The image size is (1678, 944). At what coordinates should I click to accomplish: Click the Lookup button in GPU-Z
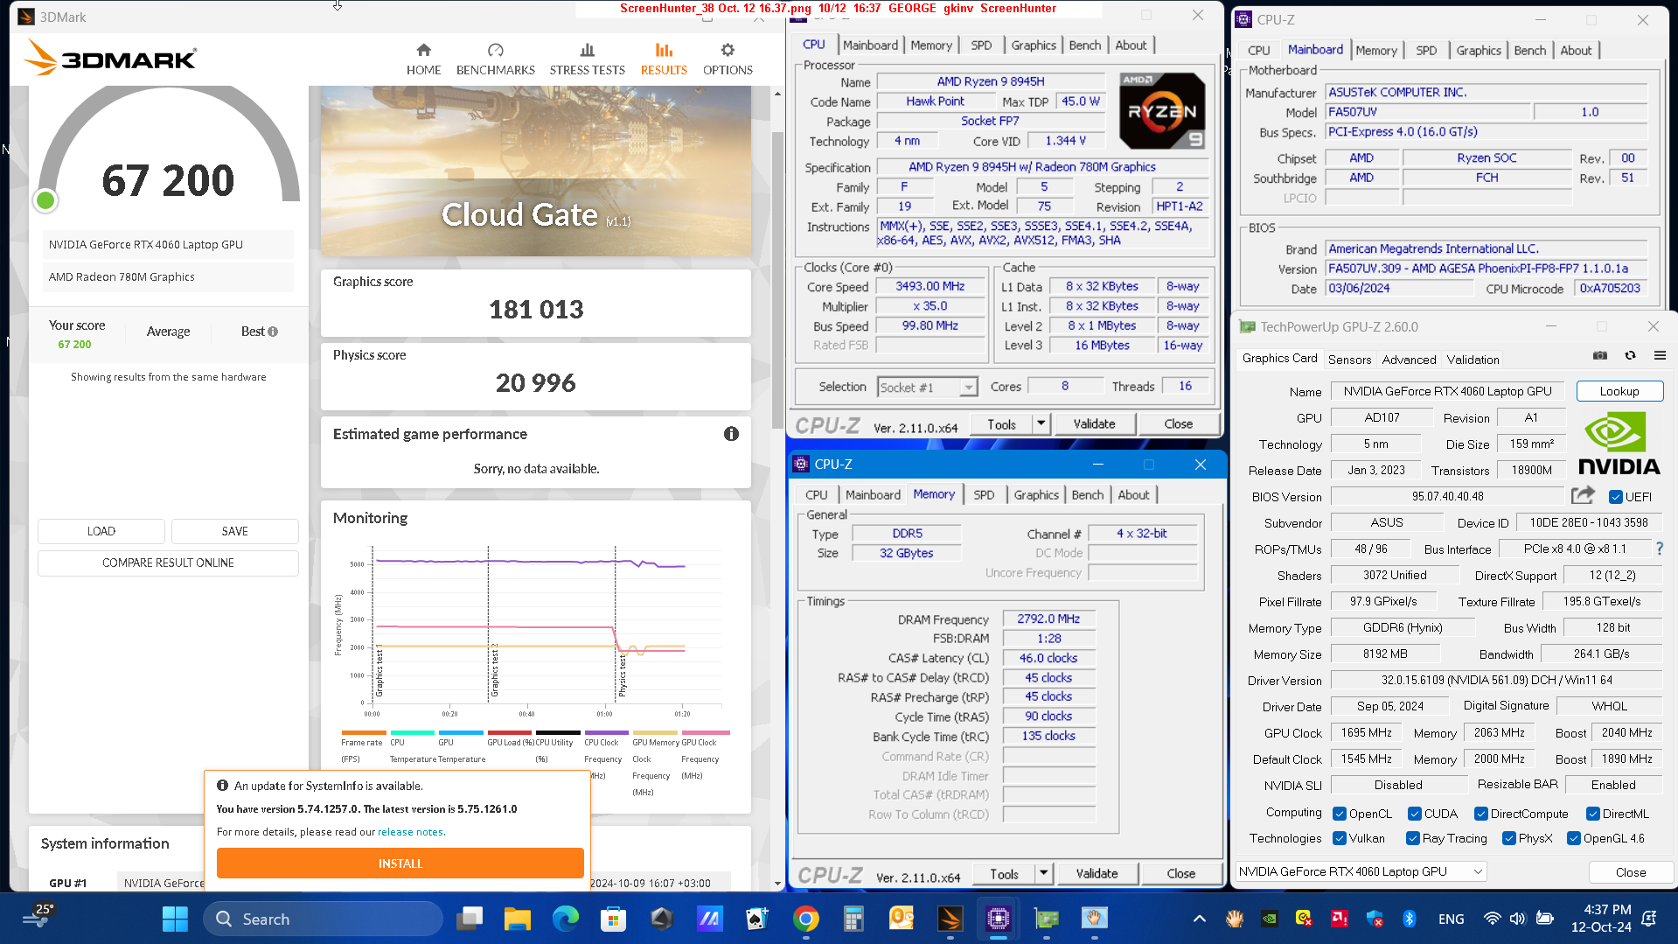(x=1619, y=391)
